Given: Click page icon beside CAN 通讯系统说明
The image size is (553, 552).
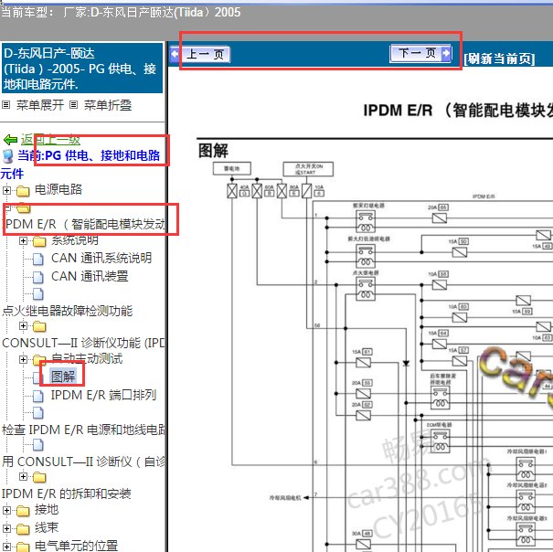Looking at the screenshot, I should click(x=38, y=259).
